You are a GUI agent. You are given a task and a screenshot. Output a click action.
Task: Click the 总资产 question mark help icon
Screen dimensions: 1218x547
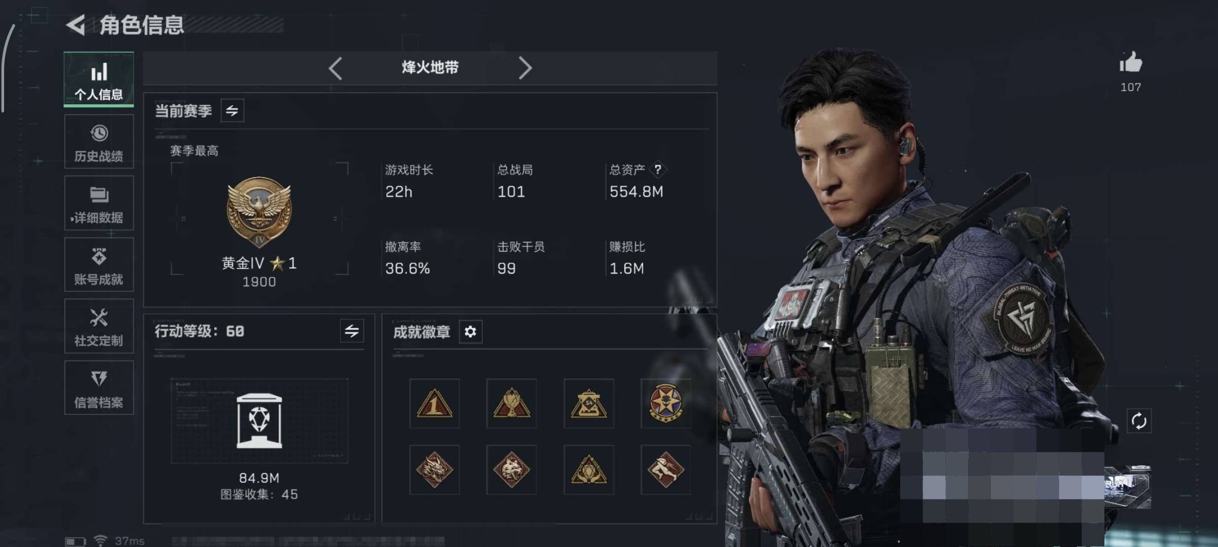[657, 169]
